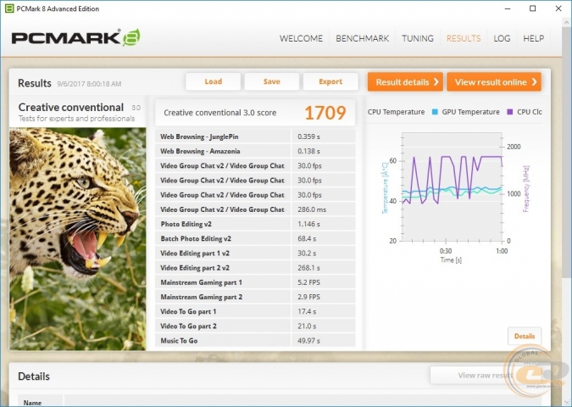Click the 286.0 ms Video Group Chat value
Viewport: 572px width, 407px height.
[312, 209]
